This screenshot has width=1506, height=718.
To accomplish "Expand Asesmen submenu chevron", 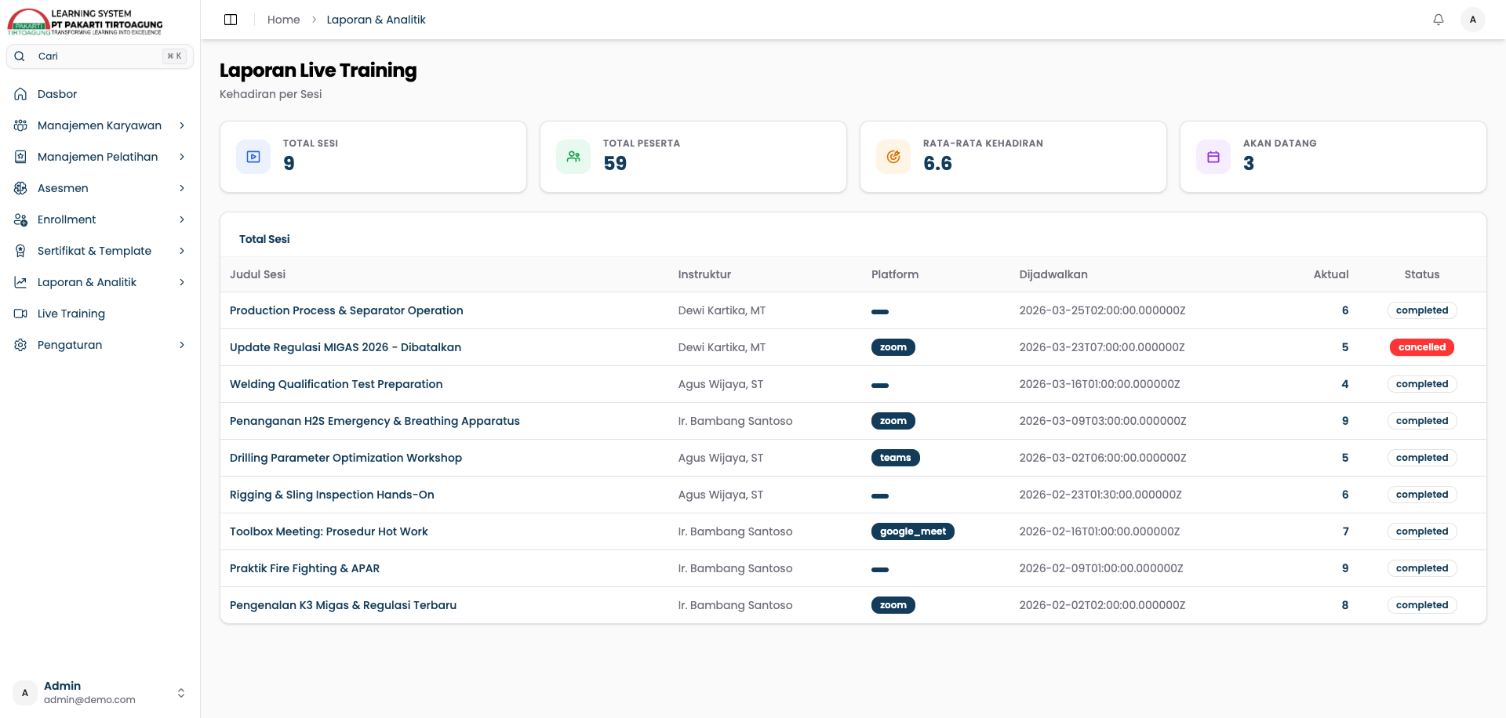I will coord(182,188).
